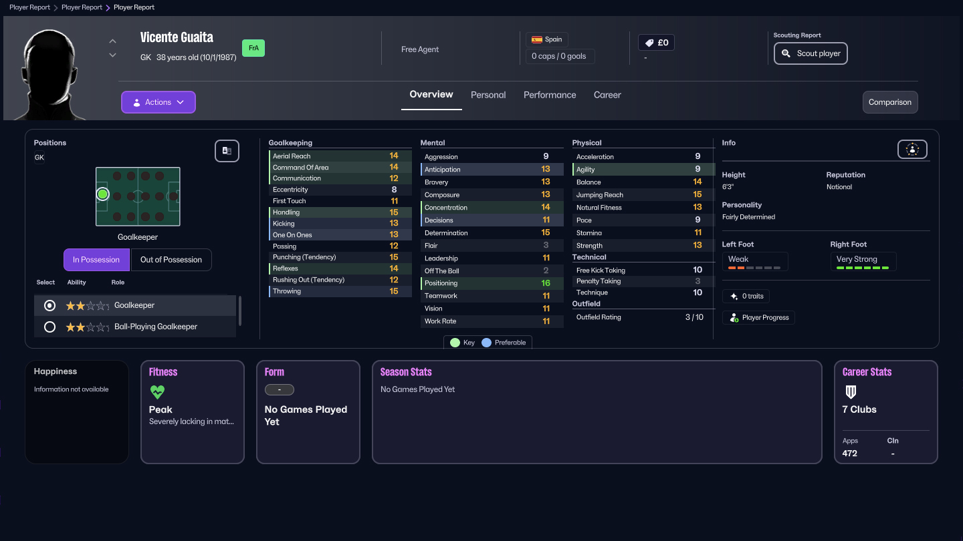Click the Aerial Reach attribute row

340,156
